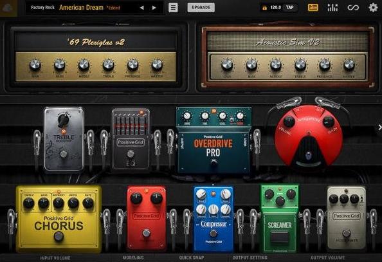Click the Fuzz knob on red fuzz pedal

click(x=329, y=122)
